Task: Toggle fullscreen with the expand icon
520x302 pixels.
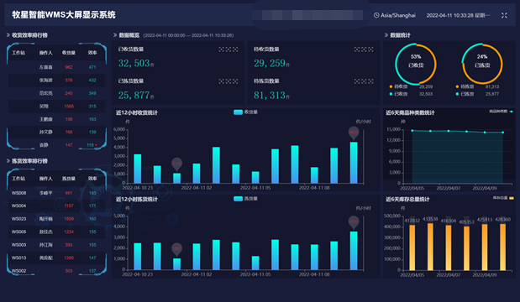Action: click(x=504, y=15)
